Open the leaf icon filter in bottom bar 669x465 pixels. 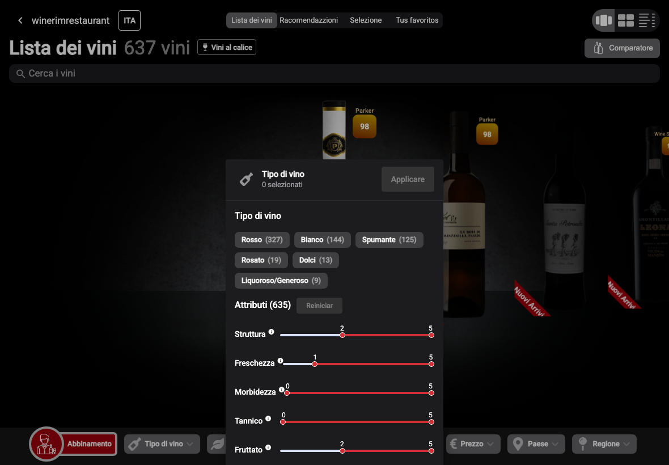[217, 443]
